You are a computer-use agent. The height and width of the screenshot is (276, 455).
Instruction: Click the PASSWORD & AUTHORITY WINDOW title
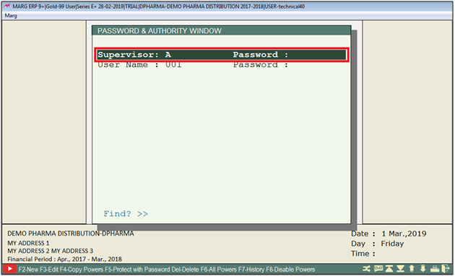click(160, 31)
